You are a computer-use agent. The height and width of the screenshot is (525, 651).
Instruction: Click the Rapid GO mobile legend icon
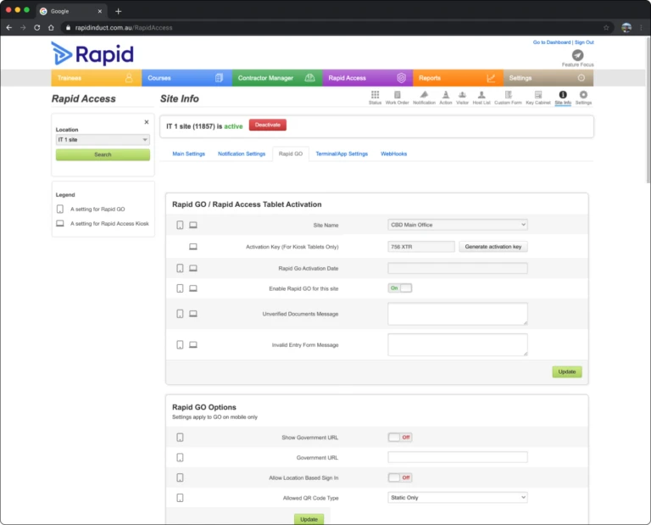60,209
